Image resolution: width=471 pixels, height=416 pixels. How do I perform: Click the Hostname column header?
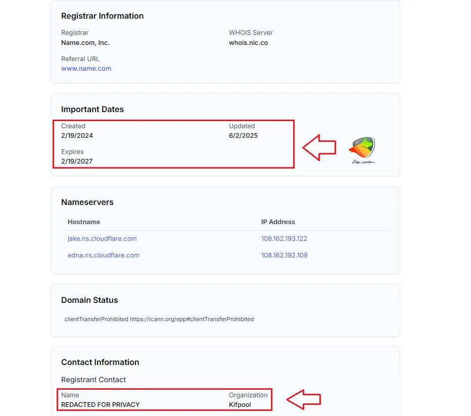pyautogui.click(x=84, y=222)
